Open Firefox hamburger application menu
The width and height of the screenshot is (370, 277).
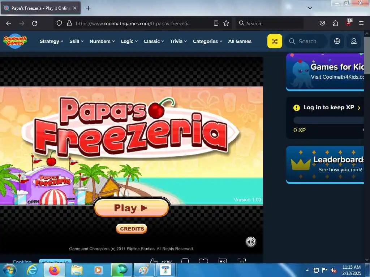pos(361,23)
